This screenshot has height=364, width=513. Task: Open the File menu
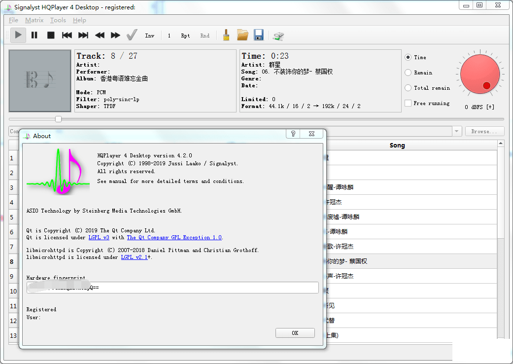pos(13,20)
